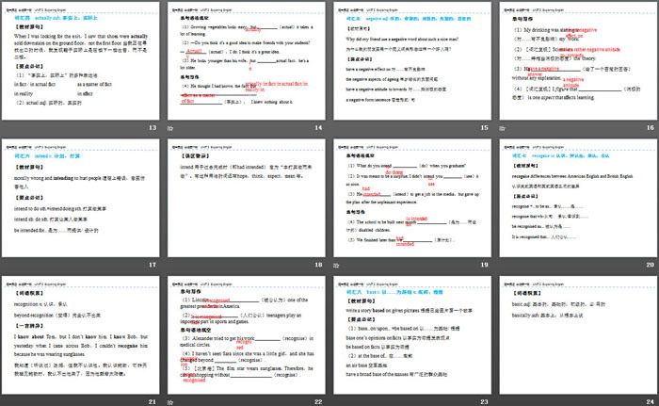Select slide 23 thumbnail about 'base'

[x=412, y=335]
